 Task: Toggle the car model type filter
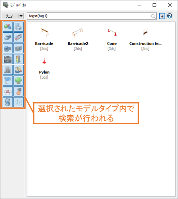[x=8, y=37]
